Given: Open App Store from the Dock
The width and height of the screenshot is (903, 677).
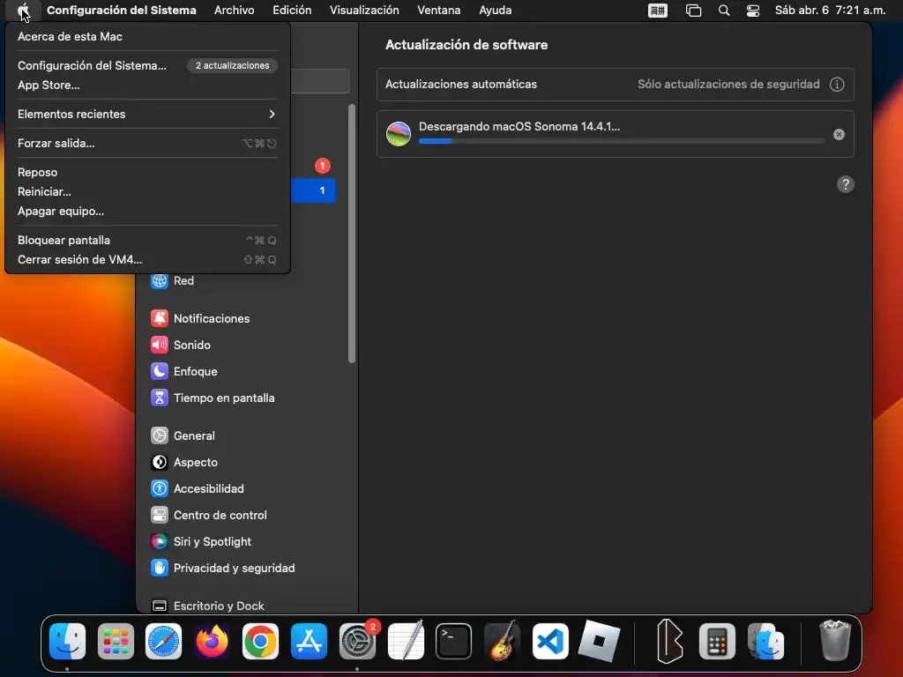Looking at the screenshot, I should [x=309, y=642].
